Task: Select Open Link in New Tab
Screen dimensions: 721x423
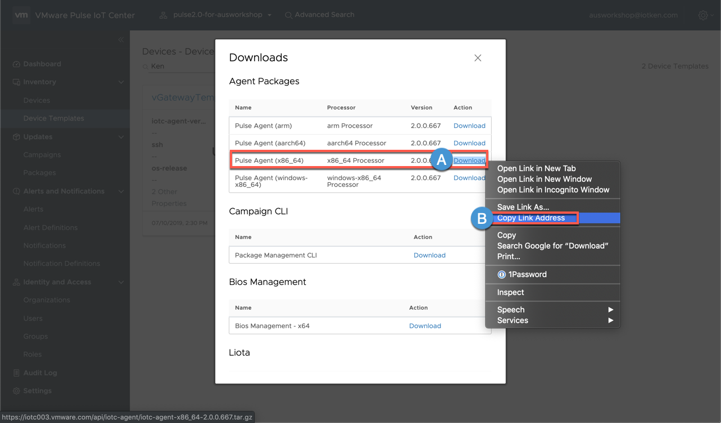Action: click(536, 168)
